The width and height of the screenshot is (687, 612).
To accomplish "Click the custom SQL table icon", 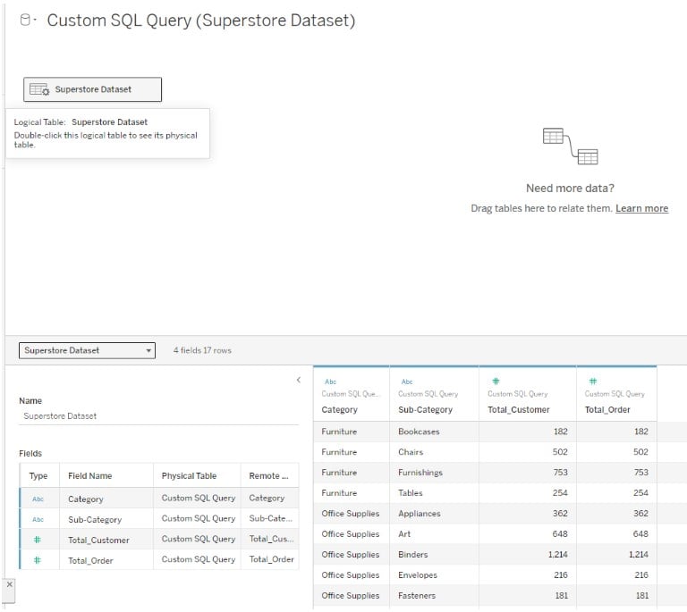I will (x=39, y=89).
